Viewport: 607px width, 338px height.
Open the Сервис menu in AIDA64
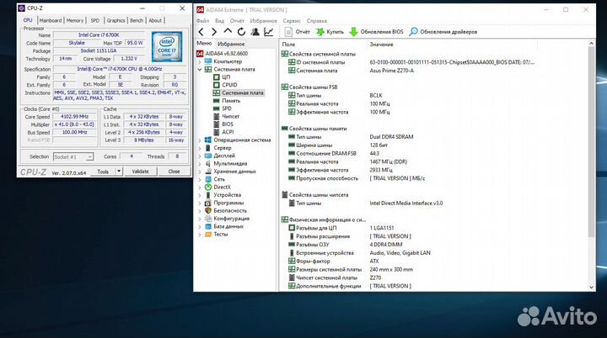tap(292, 20)
